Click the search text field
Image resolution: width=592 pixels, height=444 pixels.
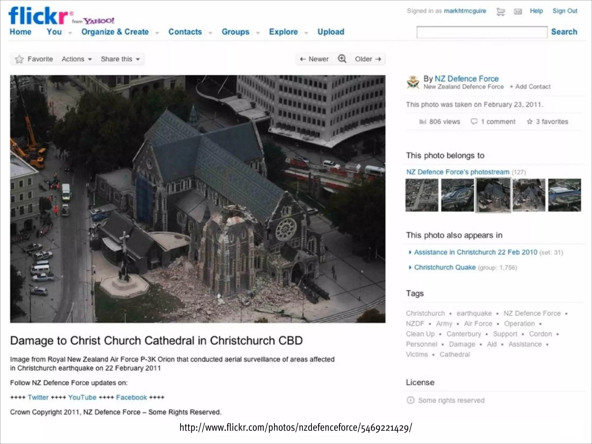482,32
